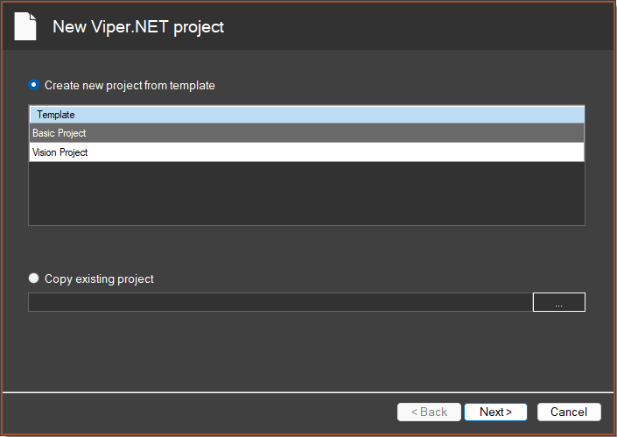Viewport: 617px width, 437px height.
Task: Click the 'Vision Project' text in list
Action: pos(60,152)
